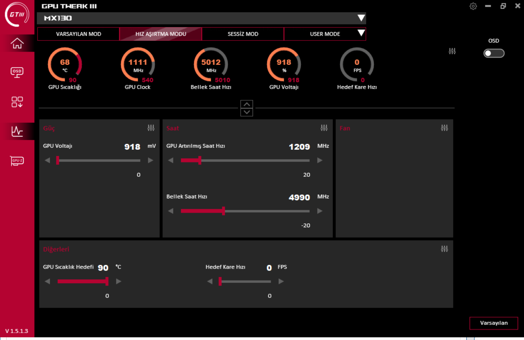
Task: Click the Saat panel title
Action: [173, 128]
